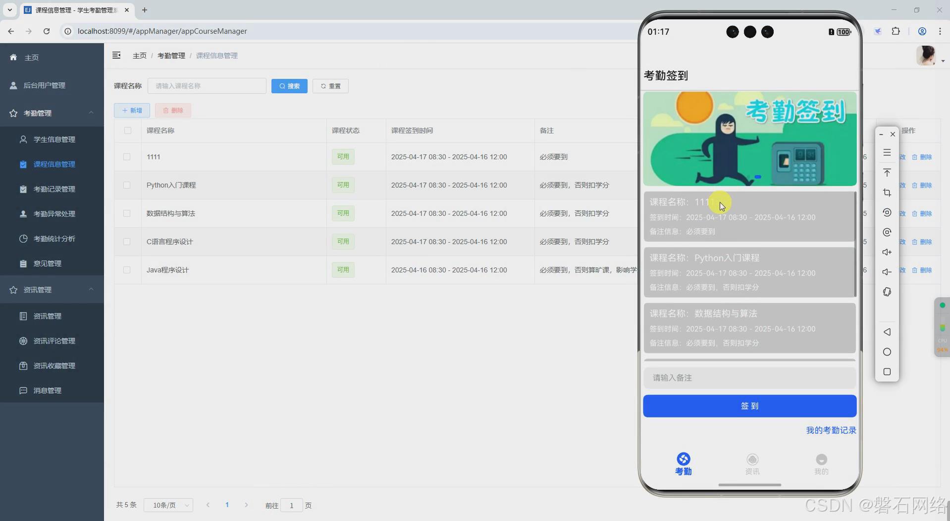This screenshot has height=521, width=950.
Task: Collapse the 资讯管理 sidebar group
Action: (x=52, y=289)
